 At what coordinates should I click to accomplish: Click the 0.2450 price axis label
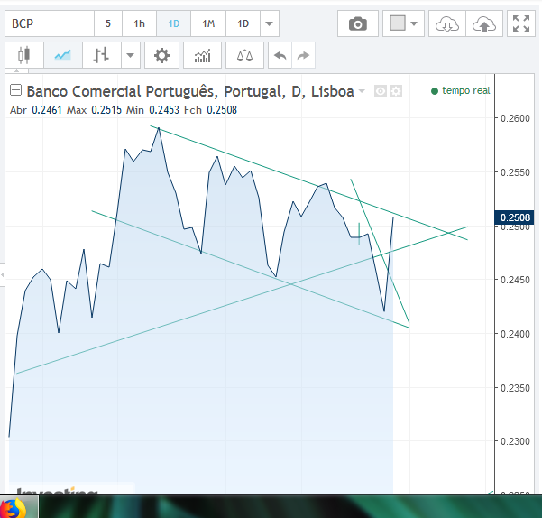click(x=515, y=280)
